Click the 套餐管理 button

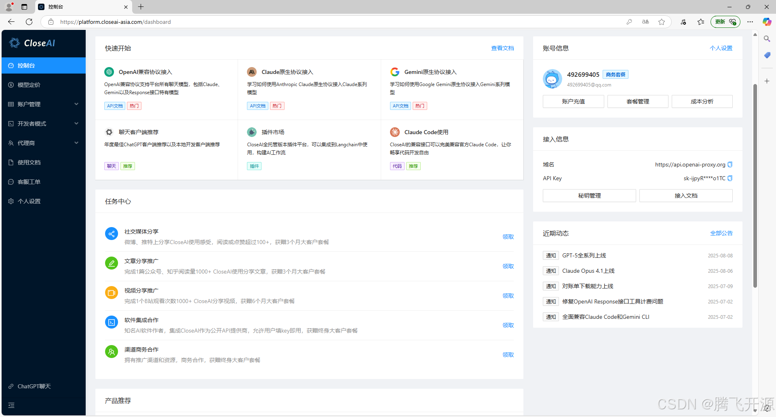[x=638, y=101]
